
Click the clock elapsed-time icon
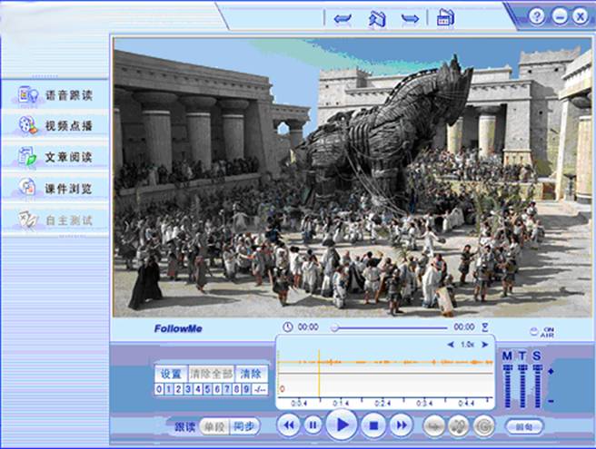point(288,327)
